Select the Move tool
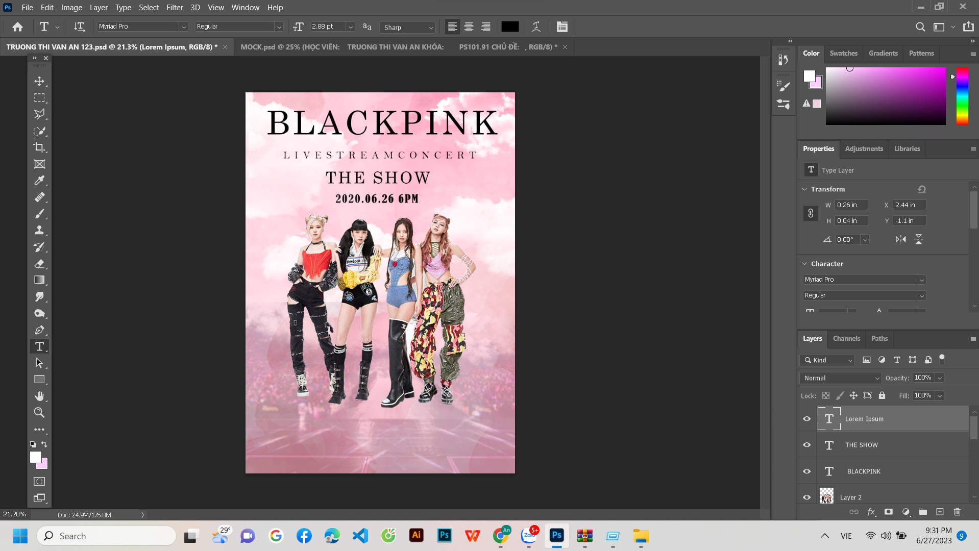The image size is (979, 551). [39, 81]
